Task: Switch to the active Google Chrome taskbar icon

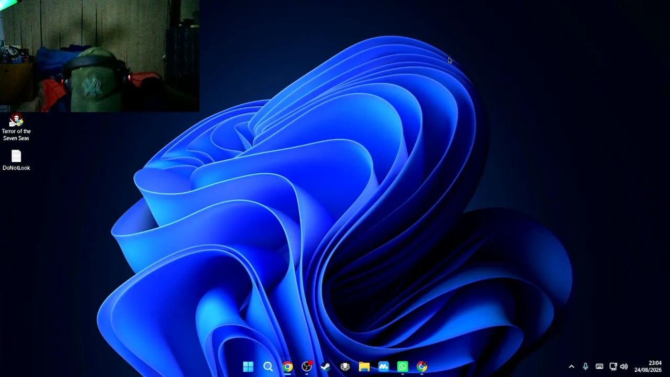Action: 287,367
